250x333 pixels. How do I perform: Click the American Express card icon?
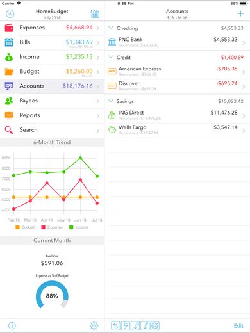(112, 71)
